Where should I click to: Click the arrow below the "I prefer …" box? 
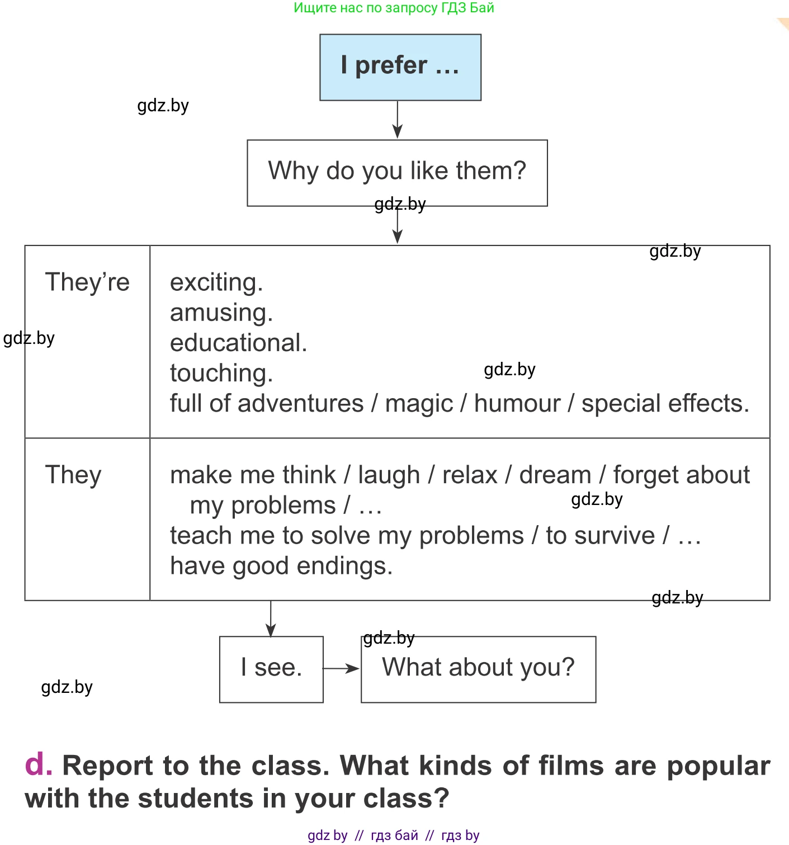pos(398,120)
